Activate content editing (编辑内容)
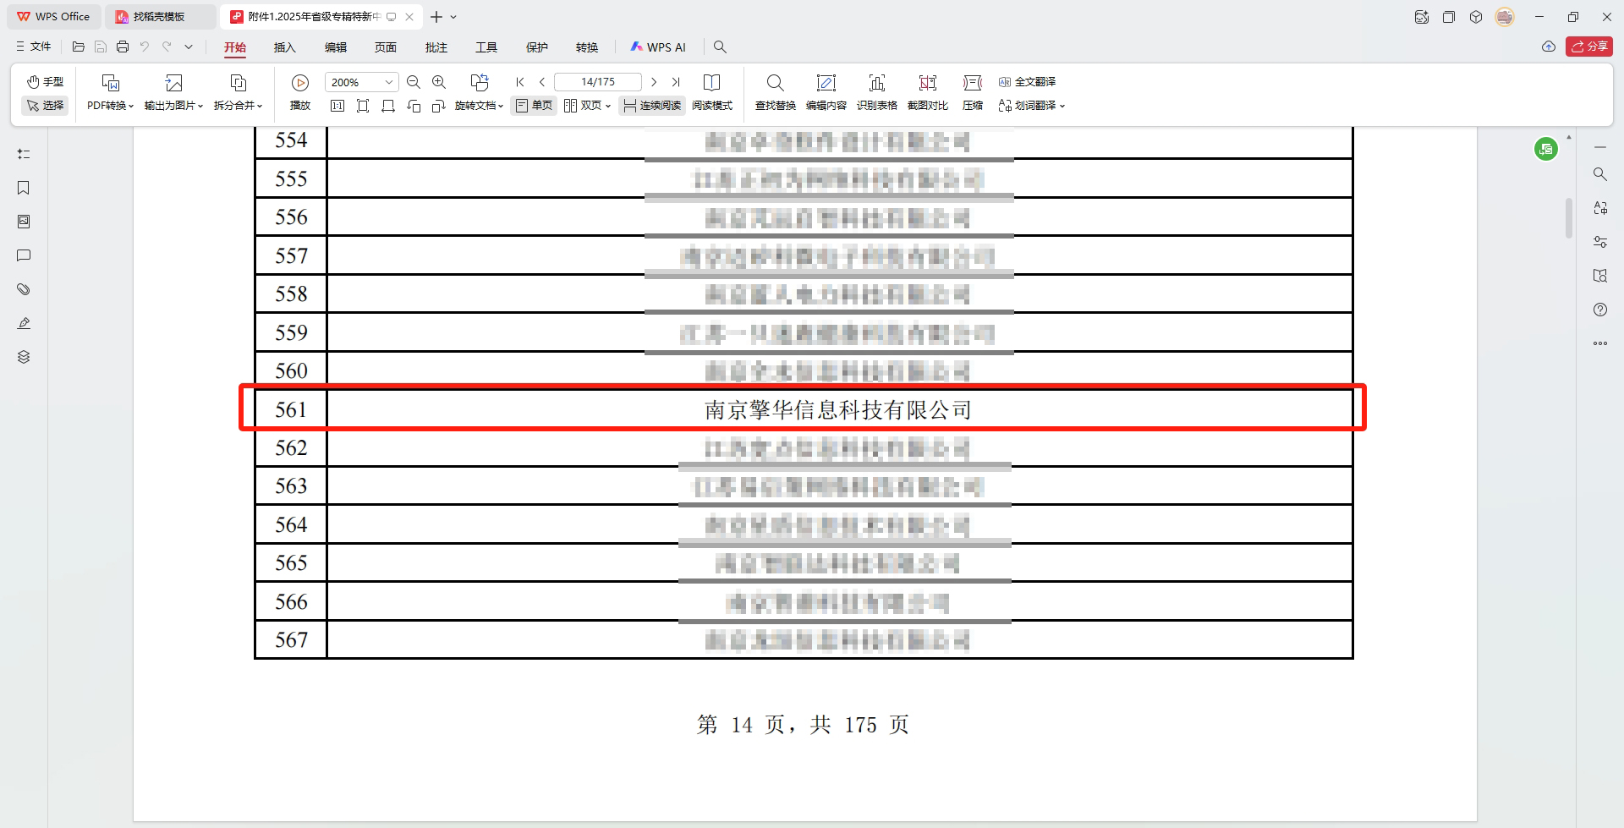 click(826, 91)
